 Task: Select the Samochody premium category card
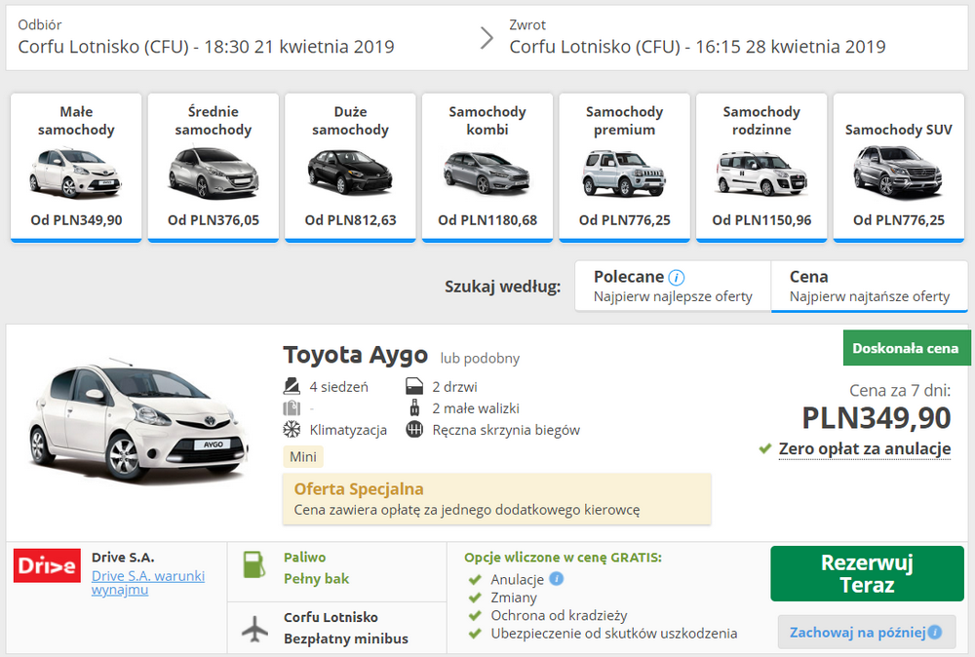tap(624, 168)
